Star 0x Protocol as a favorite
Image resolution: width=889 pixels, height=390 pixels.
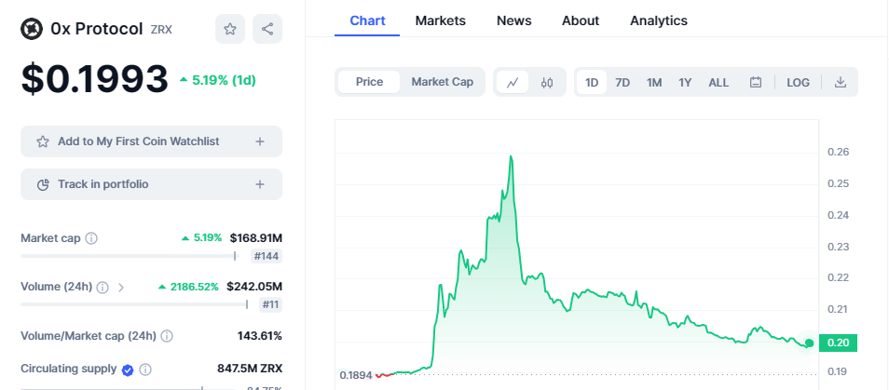pos(229,29)
